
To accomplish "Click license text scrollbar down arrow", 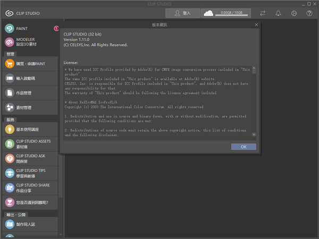I will tap(254, 134).
